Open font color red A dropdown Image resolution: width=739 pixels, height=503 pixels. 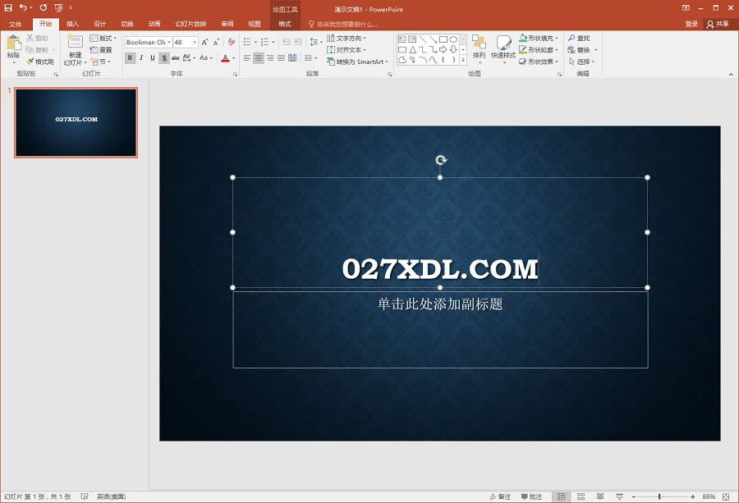[234, 58]
